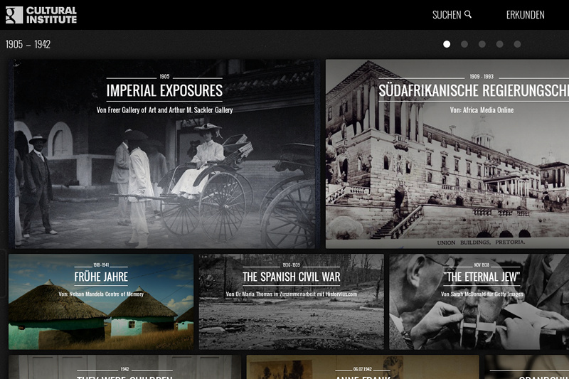569x379 pixels.
Task: Open Südafrikanische Regierungschefs exhibit title
Action: (474, 91)
